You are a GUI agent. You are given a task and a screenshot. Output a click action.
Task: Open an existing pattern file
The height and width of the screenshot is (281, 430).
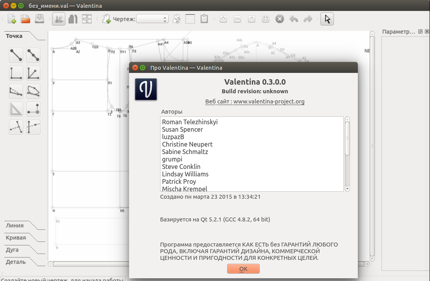[26, 19]
